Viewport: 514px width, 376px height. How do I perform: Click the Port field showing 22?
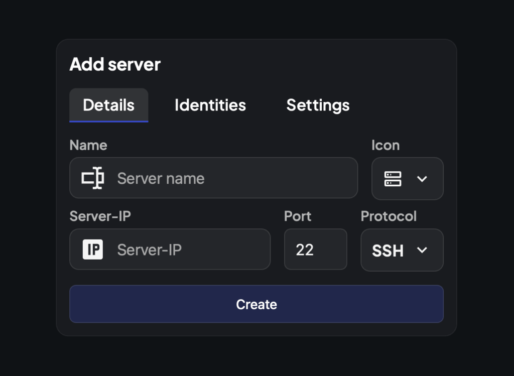(315, 249)
